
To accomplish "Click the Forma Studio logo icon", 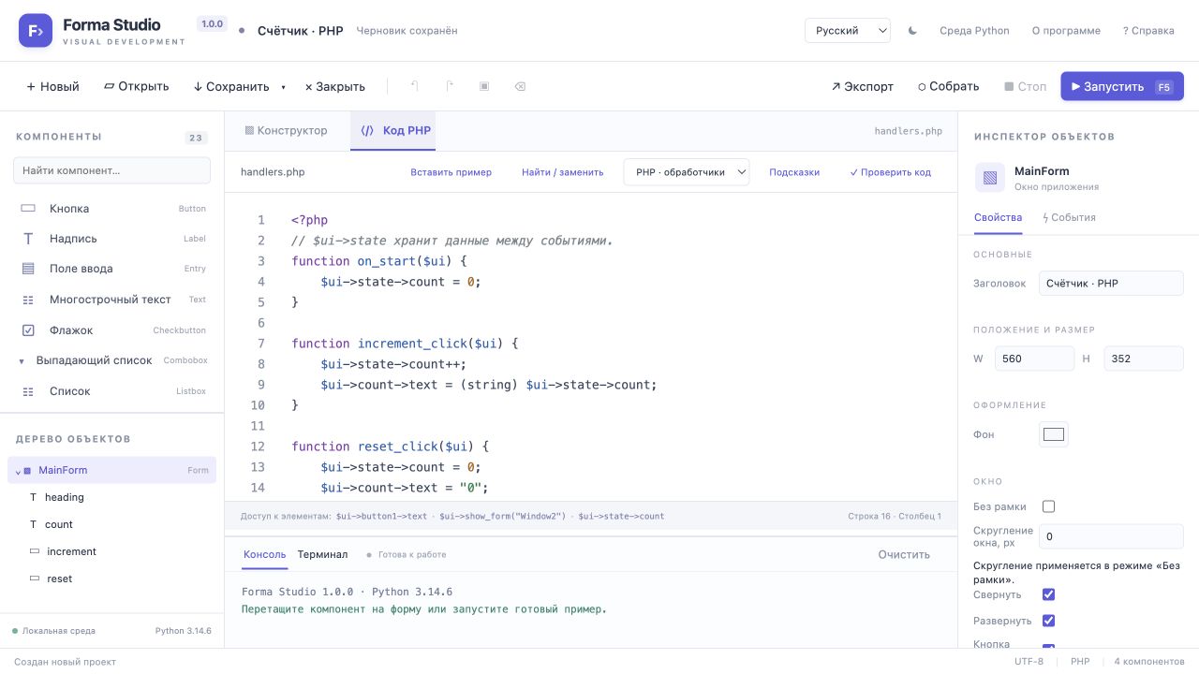I will point(36,31).
